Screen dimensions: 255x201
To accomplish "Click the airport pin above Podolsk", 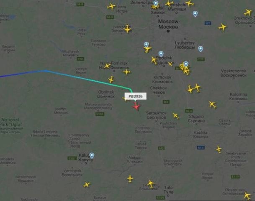I will [x=161, y=54].
